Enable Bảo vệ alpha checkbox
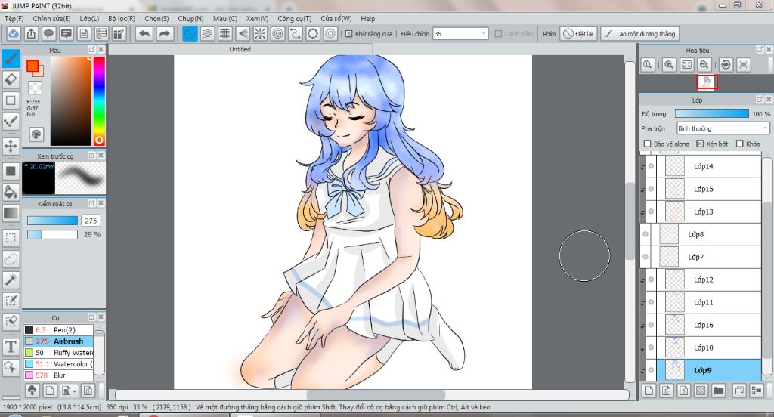 [x=647, y=144]
